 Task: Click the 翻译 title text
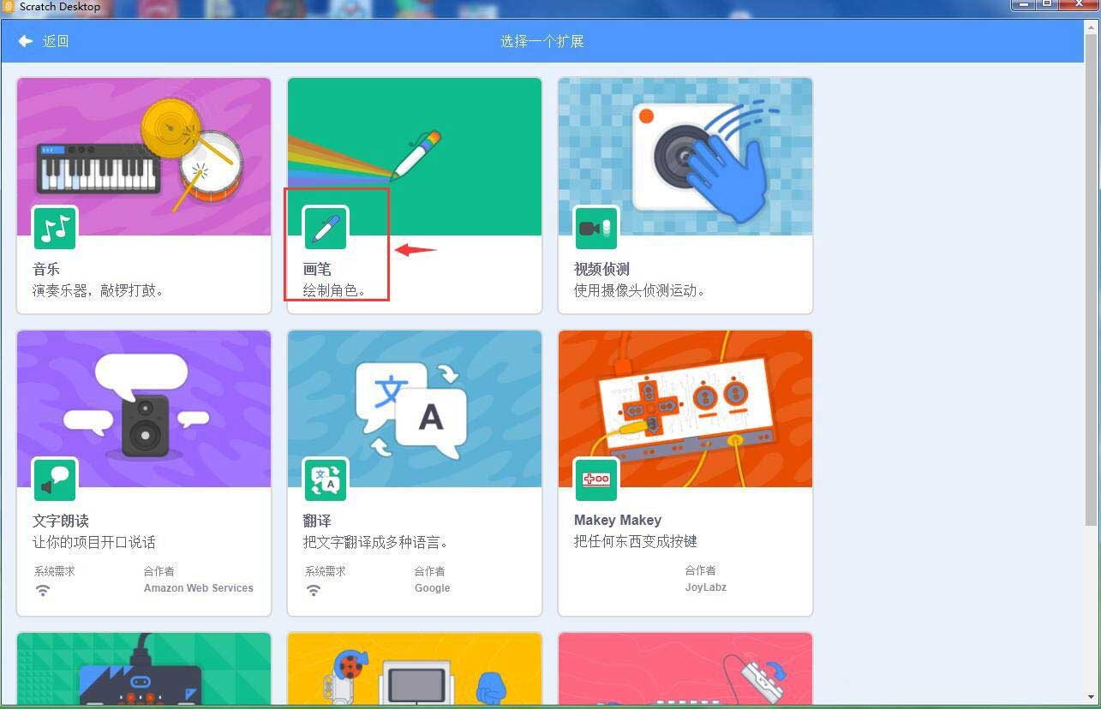pyautogui.click(x=317, y=521)
